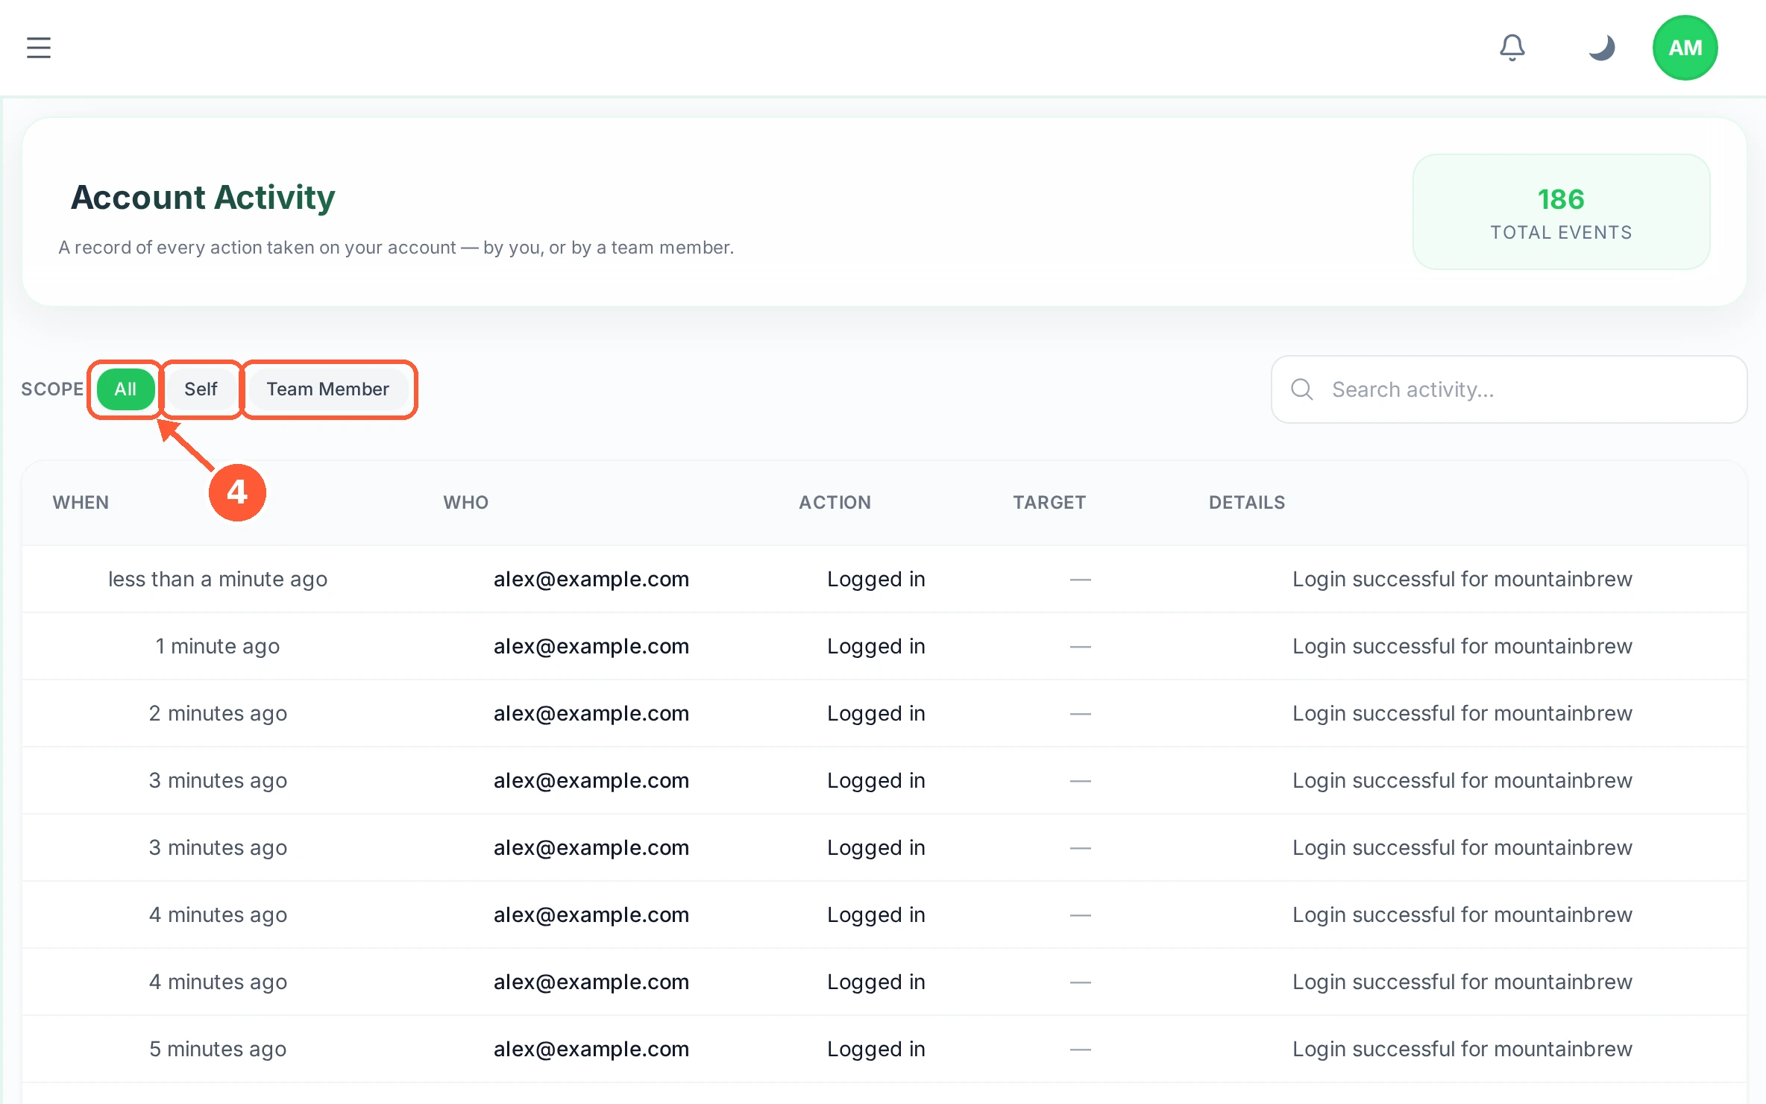Select the '2 minutes ago' cell
This screenshot has height=1104, width=1766.
coord(218,714)
